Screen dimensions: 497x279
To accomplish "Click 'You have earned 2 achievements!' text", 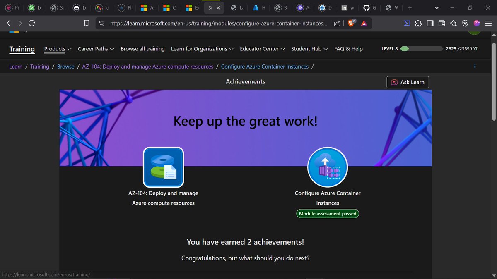I will pyautogui.click(x=245, y=242).
